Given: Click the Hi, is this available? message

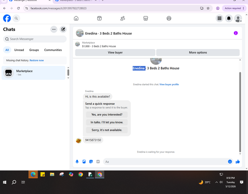Looking at the screenshot, I should click(98, 97).
